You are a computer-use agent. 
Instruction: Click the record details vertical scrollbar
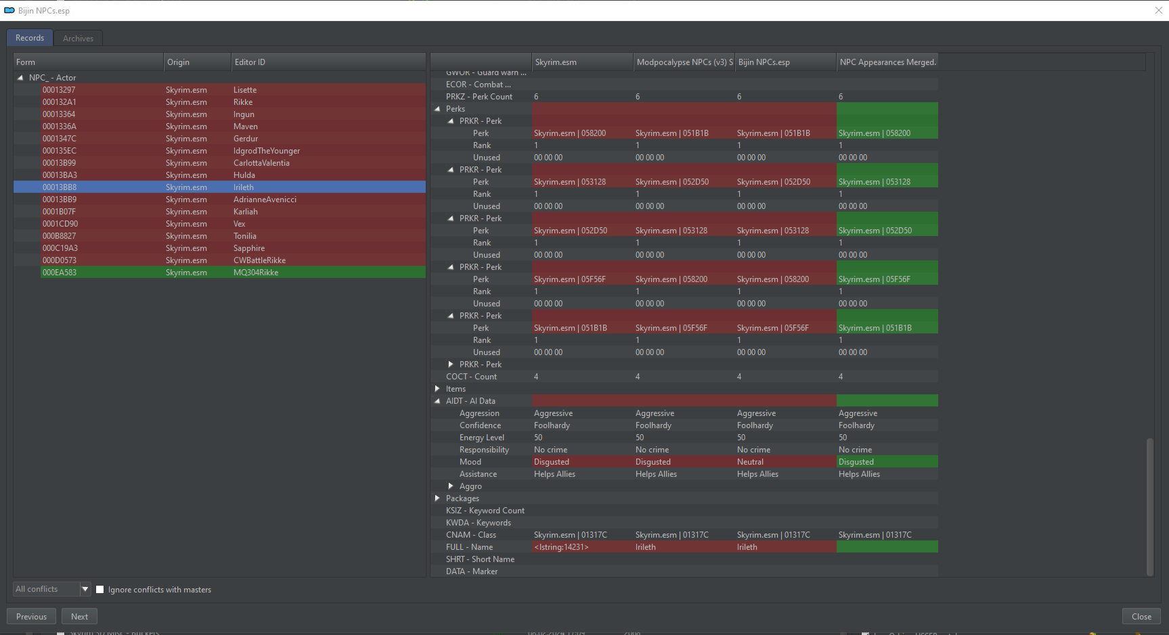tap(1149, 507)
